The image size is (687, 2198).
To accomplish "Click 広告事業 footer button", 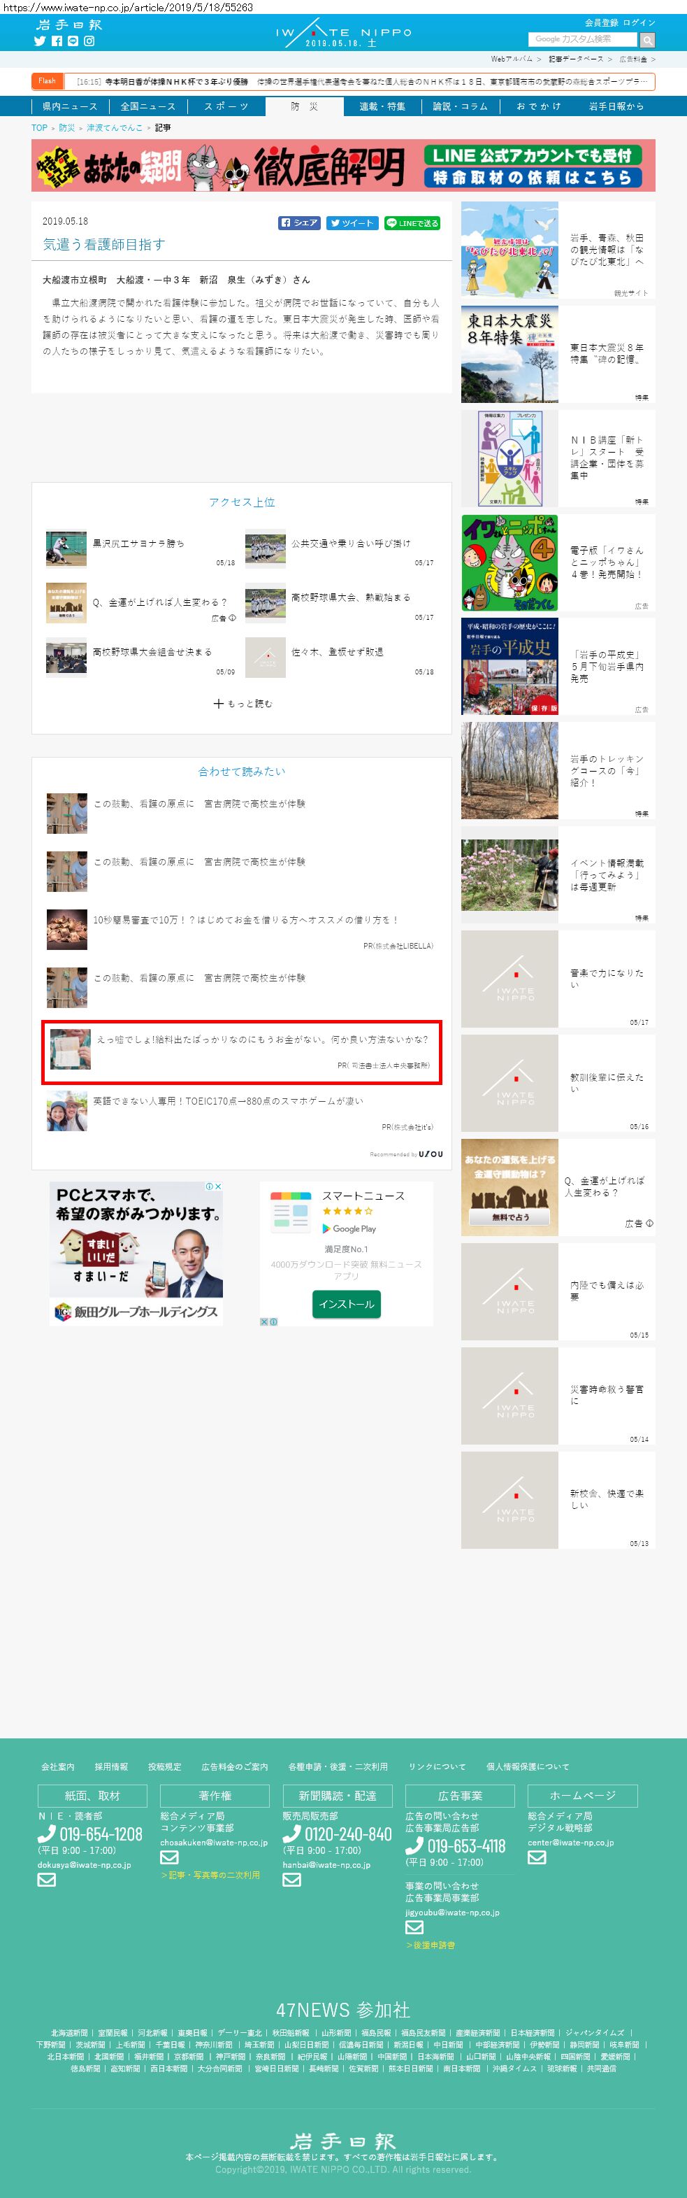I will click(461, 1795).
